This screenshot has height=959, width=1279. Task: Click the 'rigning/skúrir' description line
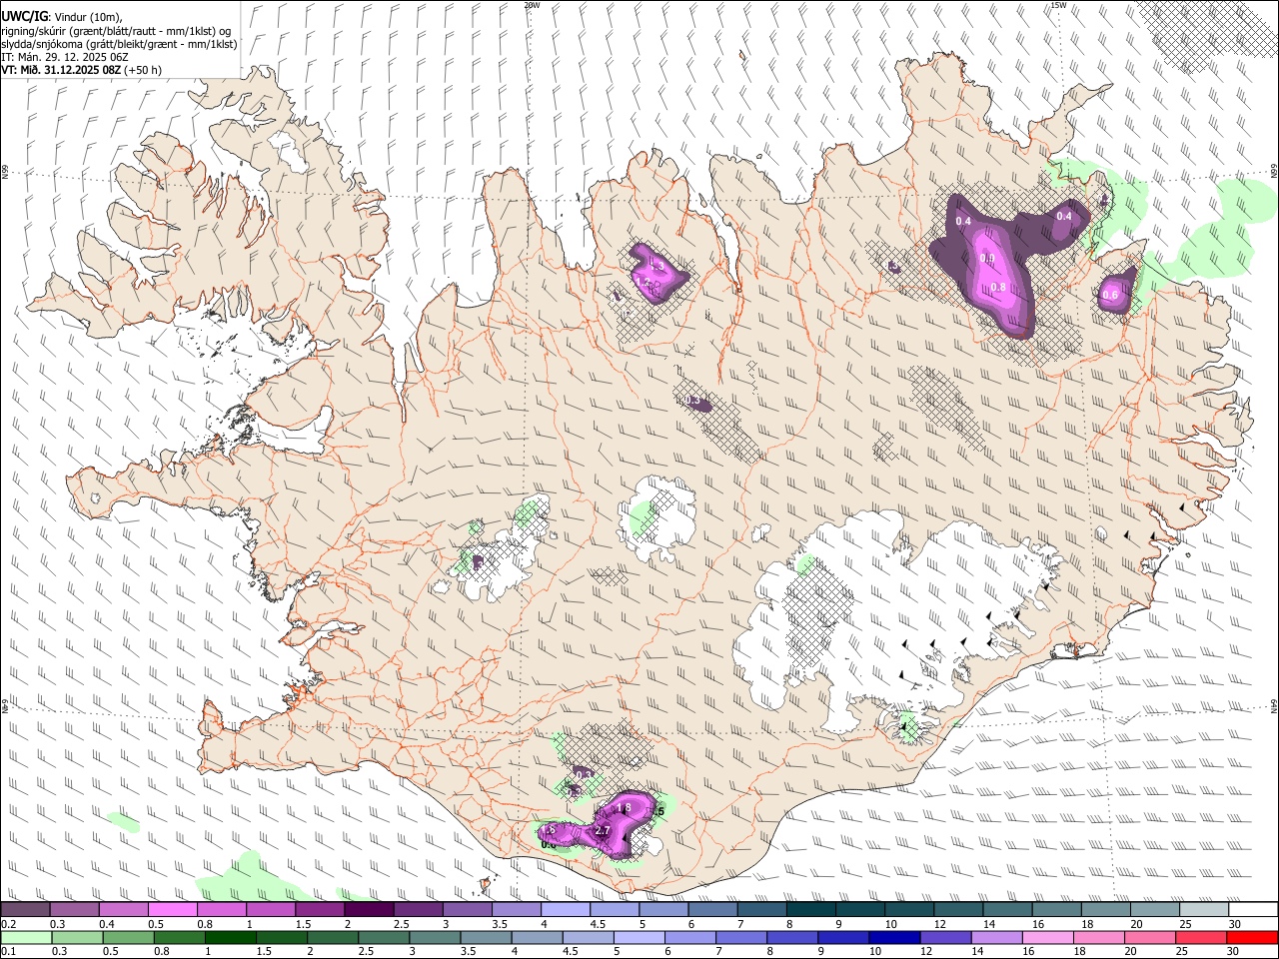[116, 30]
